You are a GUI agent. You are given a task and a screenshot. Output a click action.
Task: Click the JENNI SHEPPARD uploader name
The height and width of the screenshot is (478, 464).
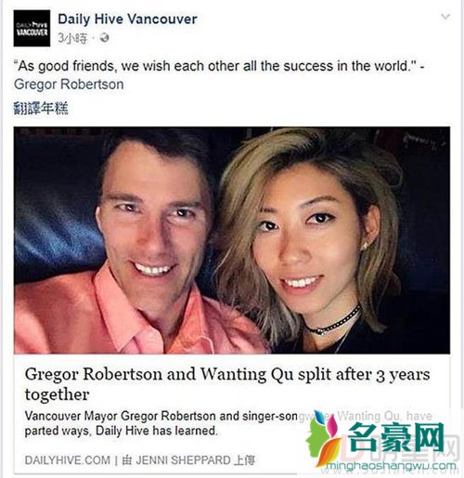183,460
